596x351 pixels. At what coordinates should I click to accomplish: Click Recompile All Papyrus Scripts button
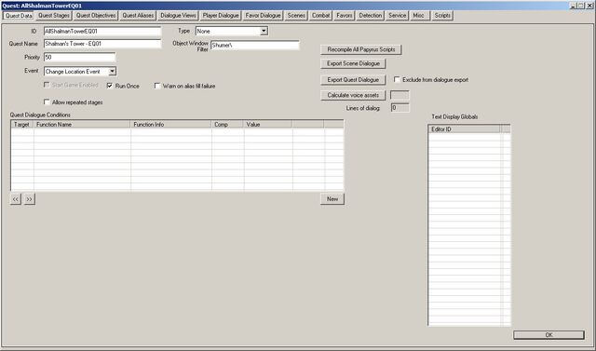pos(361,49)
